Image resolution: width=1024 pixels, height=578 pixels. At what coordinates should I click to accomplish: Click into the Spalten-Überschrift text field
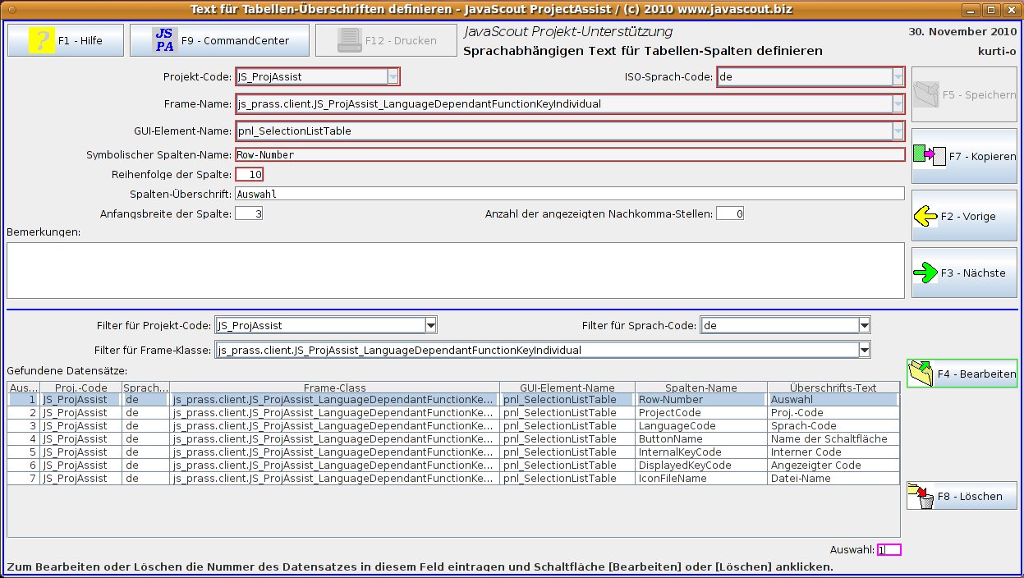pyautogui.click(x=568, y=195)
